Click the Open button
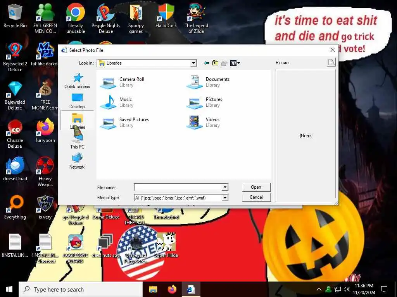 click(256, 187)
